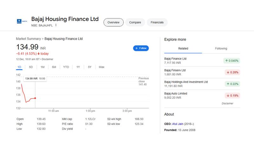The height and width of the screenshot is (143, 254).
Task: Click the Mkt cap value 1.12LCr
Action: [90, 119]
